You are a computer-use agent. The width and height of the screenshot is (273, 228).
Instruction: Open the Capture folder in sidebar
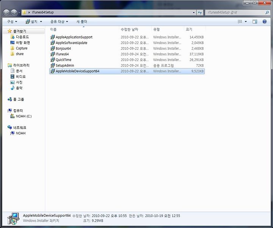click(22, 48)
